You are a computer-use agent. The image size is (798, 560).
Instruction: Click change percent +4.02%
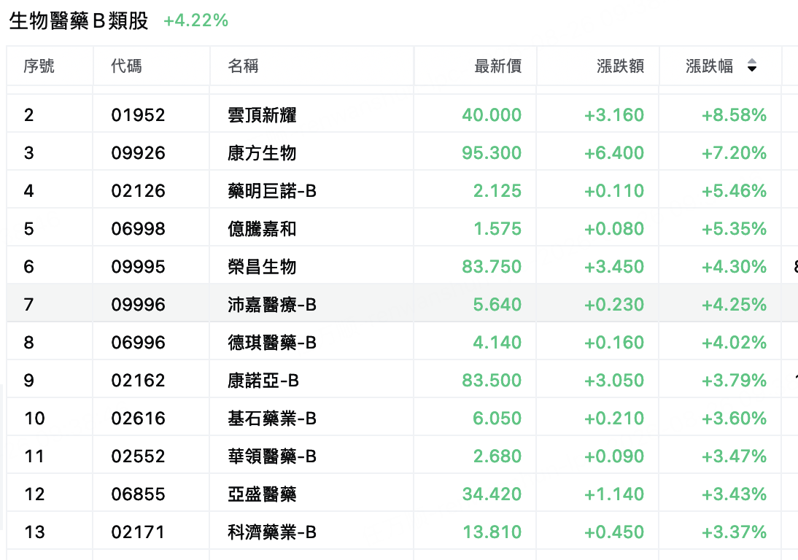point(735,342)
